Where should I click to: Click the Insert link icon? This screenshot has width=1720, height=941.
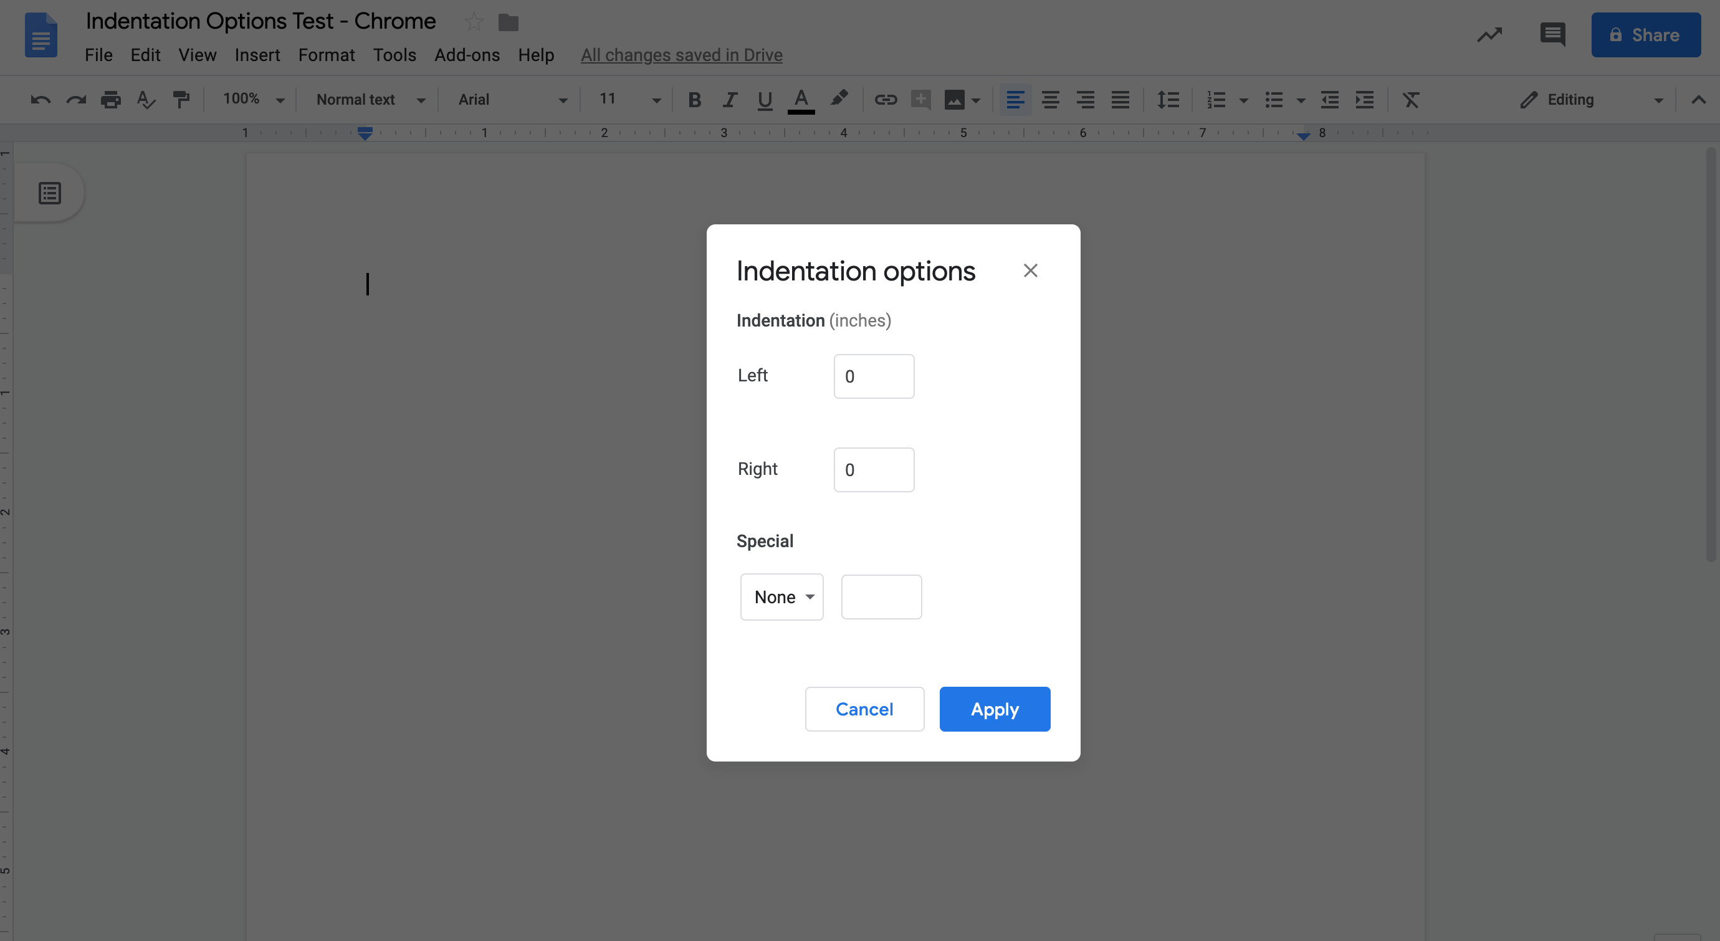(x=886, y=100)
